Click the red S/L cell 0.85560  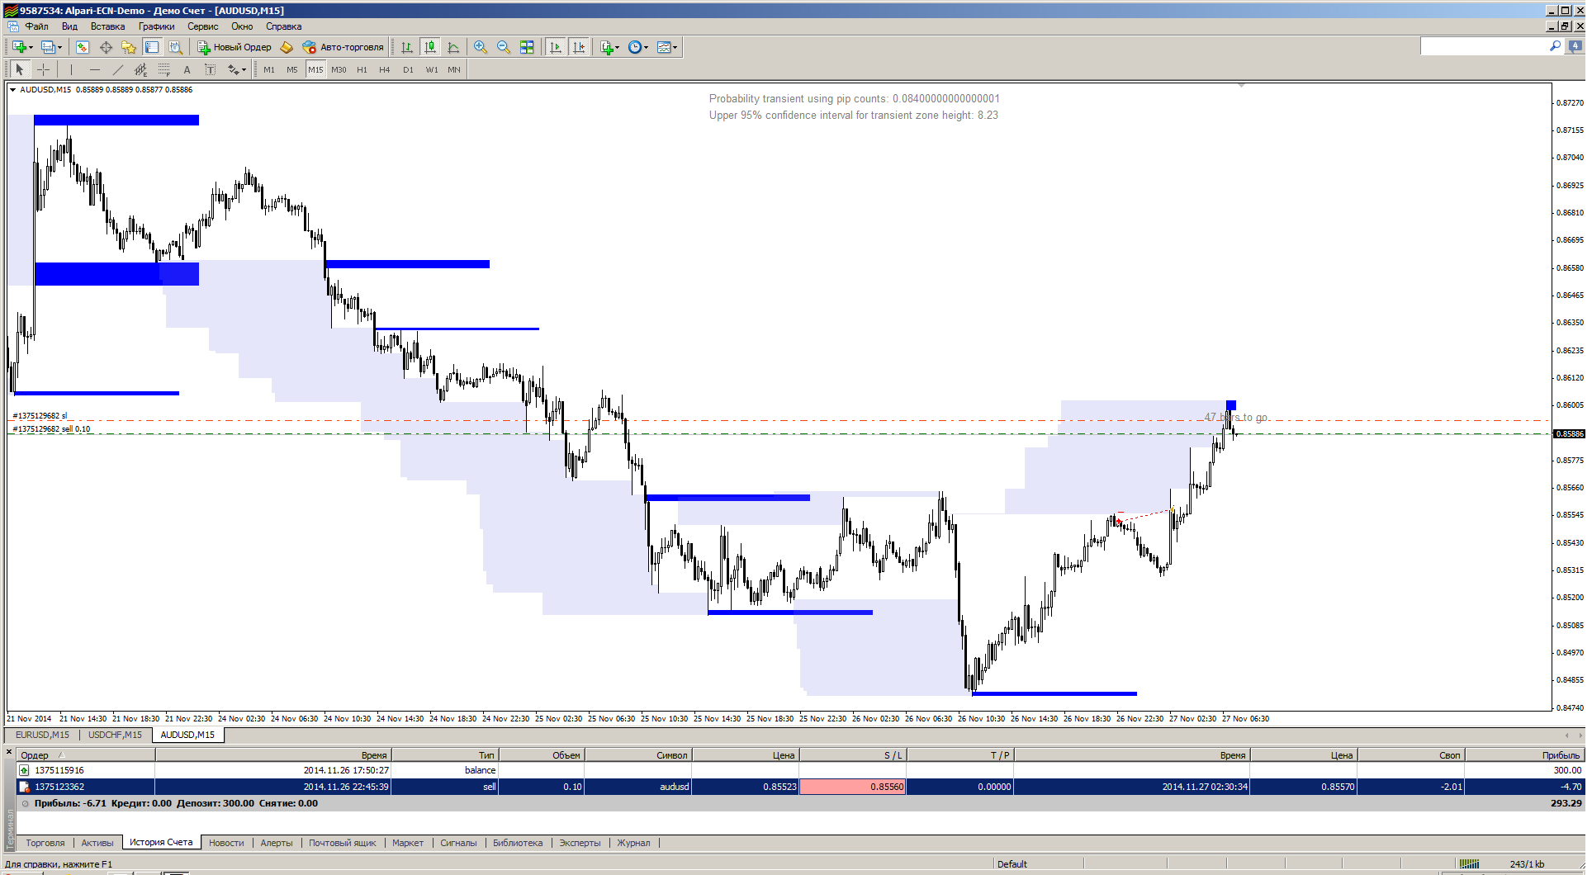tap(853, 787)
